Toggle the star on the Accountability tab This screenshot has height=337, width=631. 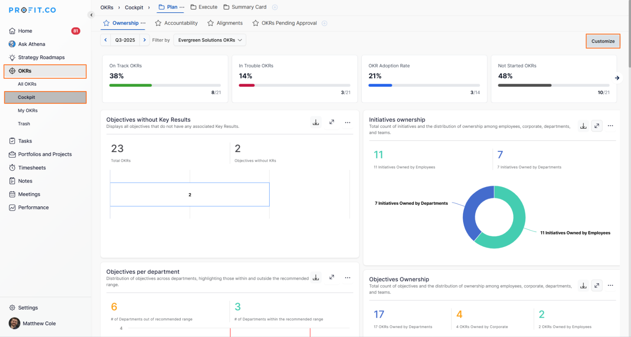pyautogui.click(x=158, y=23)
